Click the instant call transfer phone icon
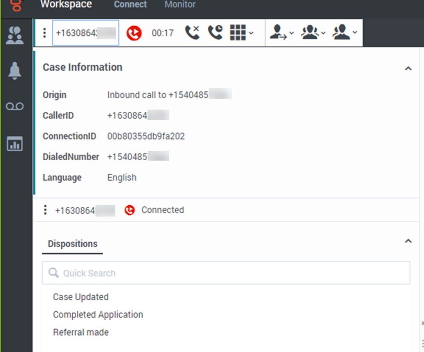Screen dimensions: 424x352 point(192,33)
